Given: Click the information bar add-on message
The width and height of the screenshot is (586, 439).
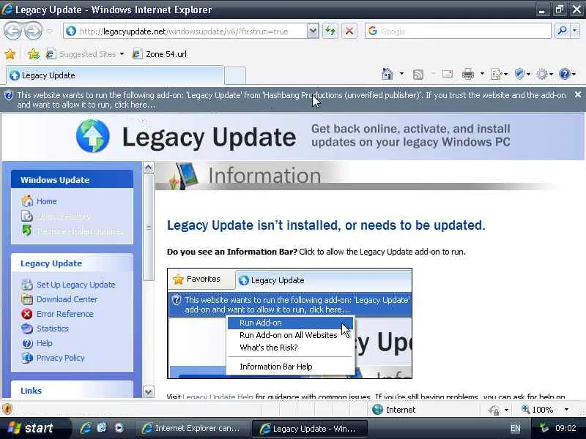Looking at the screenshot, I should [x=292, y=100].
